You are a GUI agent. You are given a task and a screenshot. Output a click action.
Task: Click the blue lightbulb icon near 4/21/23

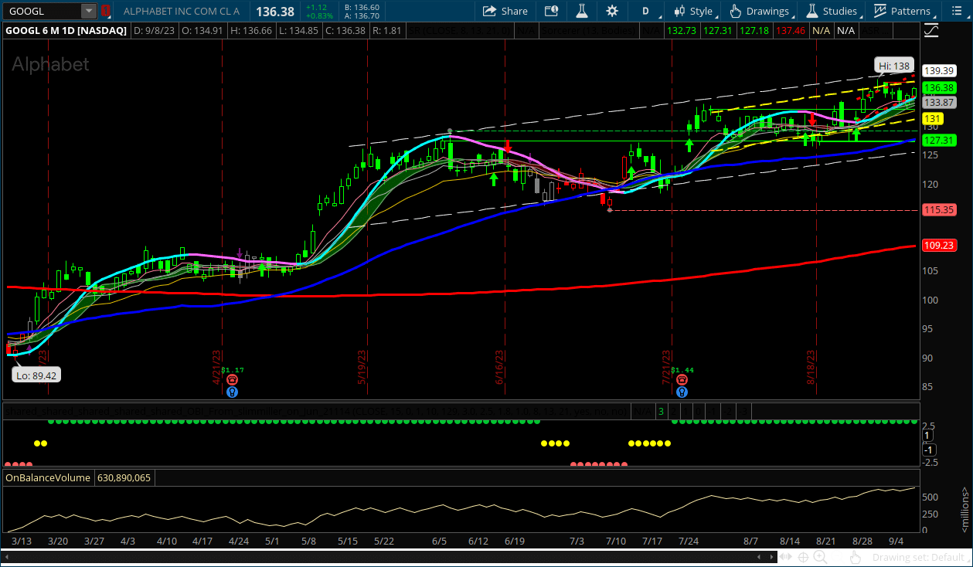232,392
